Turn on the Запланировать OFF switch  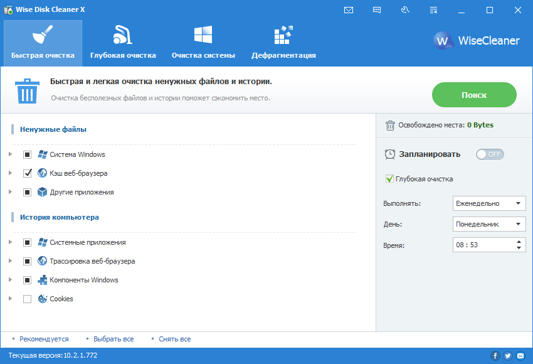point(490,154)
